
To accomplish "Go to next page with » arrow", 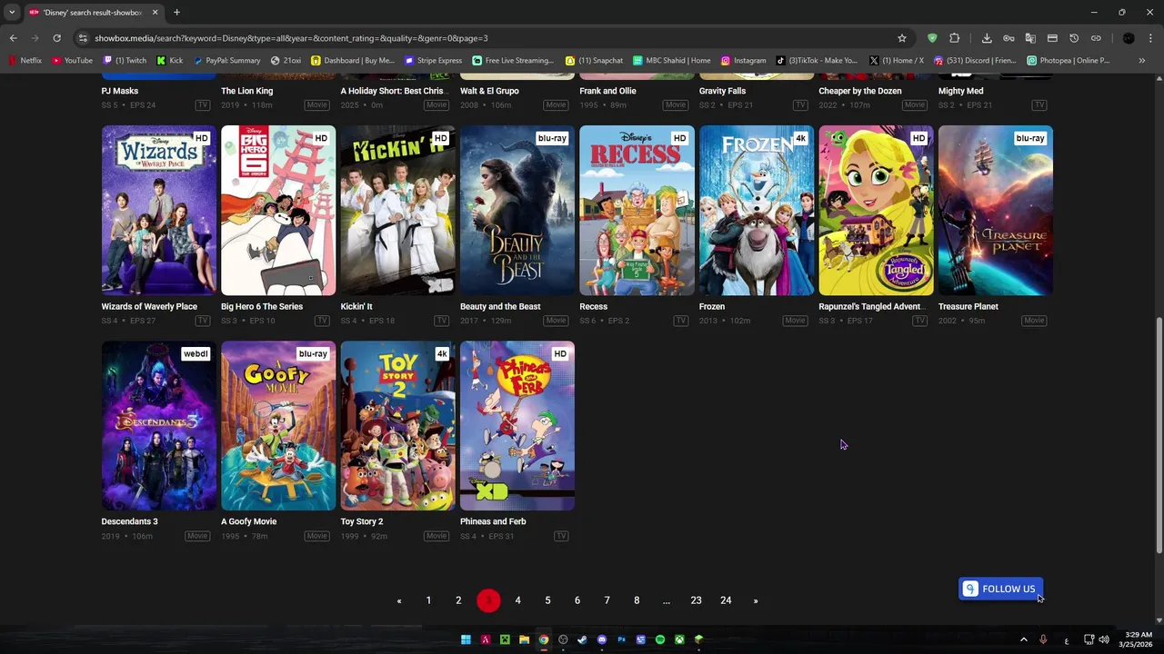I will coord(756,600).
